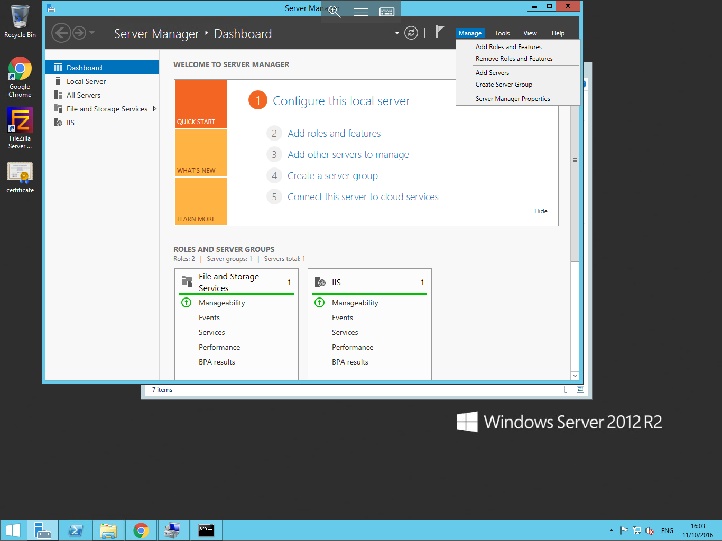Switch to details view in Explorer window
Viewport: 722px width, 541px height.
point(568,389)
